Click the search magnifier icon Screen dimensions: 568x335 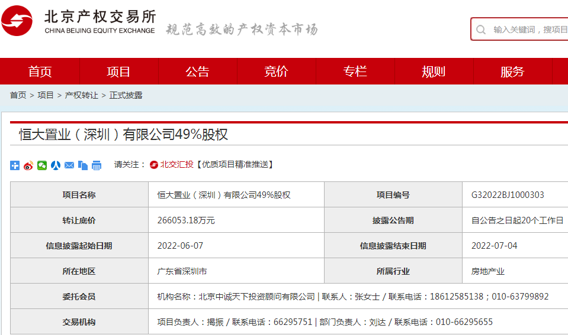[481, 30]
